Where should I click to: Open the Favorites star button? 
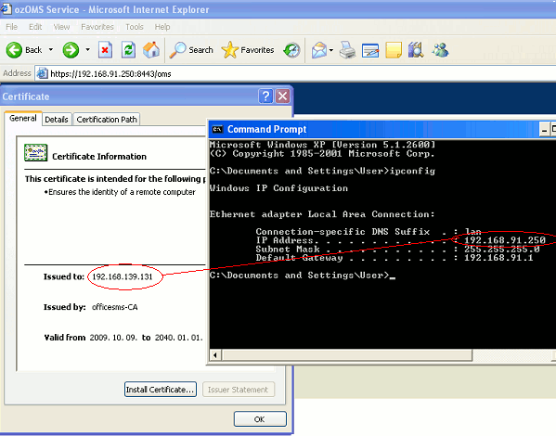[248, 50]
